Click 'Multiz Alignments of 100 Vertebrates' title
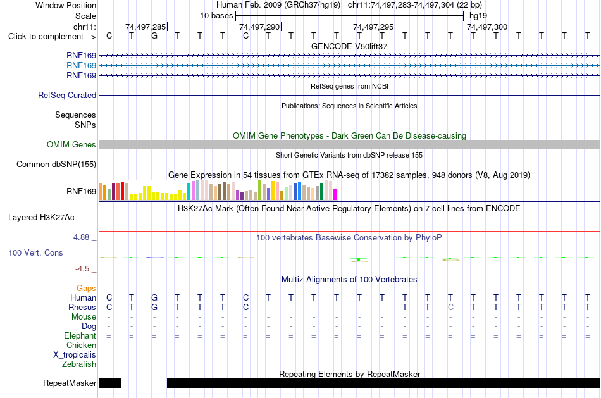This screenshot has height=398, width=601. coord(349,279)
